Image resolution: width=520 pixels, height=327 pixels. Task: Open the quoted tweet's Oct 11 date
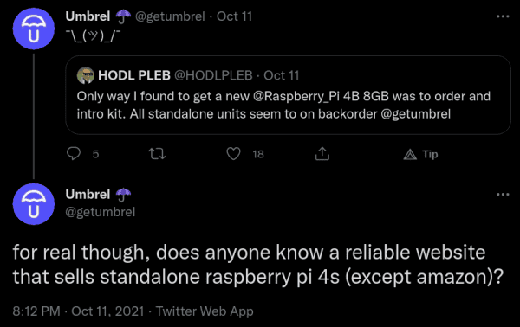281,75
